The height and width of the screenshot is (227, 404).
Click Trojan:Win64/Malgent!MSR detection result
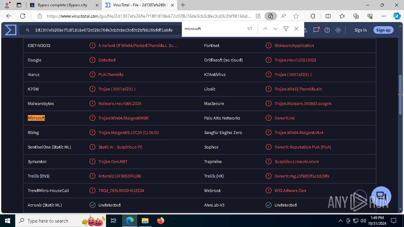(123, 118)
